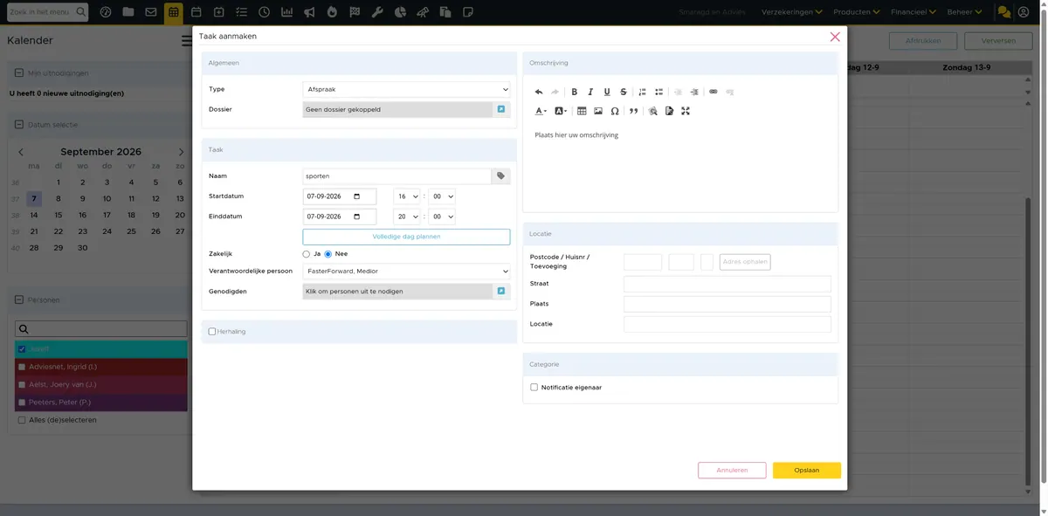Insert a table into the description
This screenshot has width=1048, height=516.
582,111
